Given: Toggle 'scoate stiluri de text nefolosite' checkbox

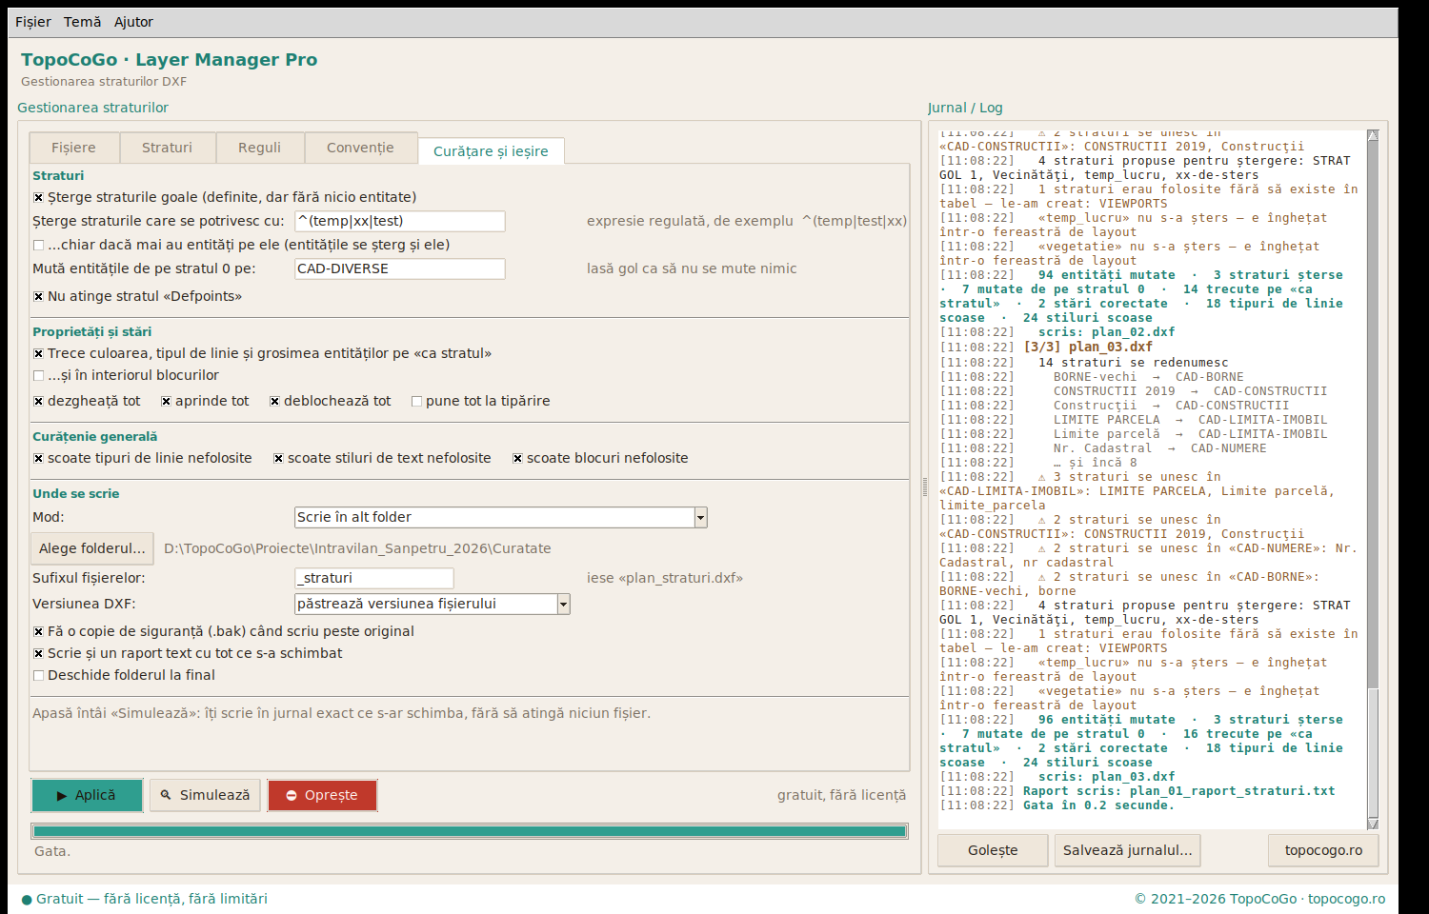Looking at the screenshot, I should coord(278,459).
